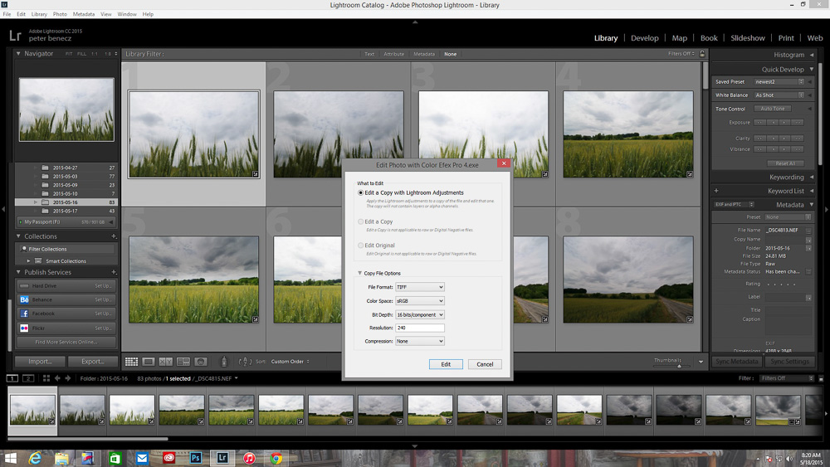
Task: Open the File Format dropdown
Action: tap(419, 287)
